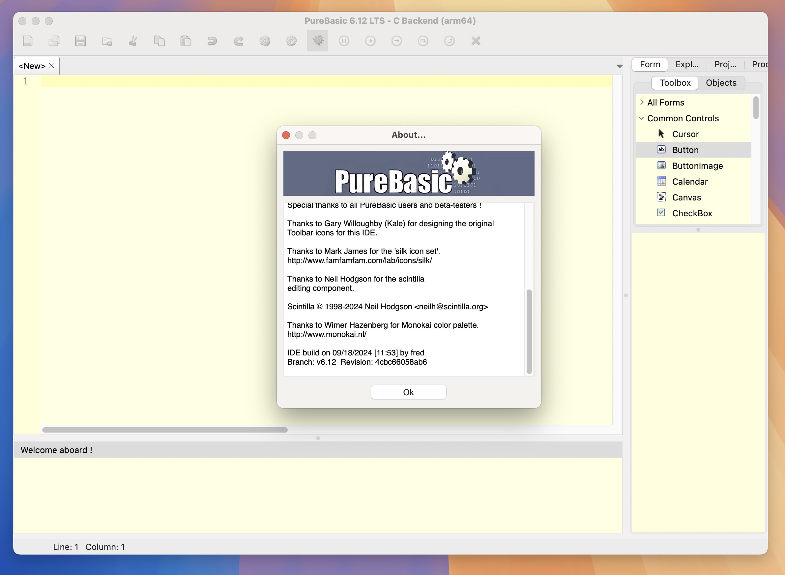Click the Open file toolbar icon
This screenshot has width=785, height=575.
click(54, 41)
